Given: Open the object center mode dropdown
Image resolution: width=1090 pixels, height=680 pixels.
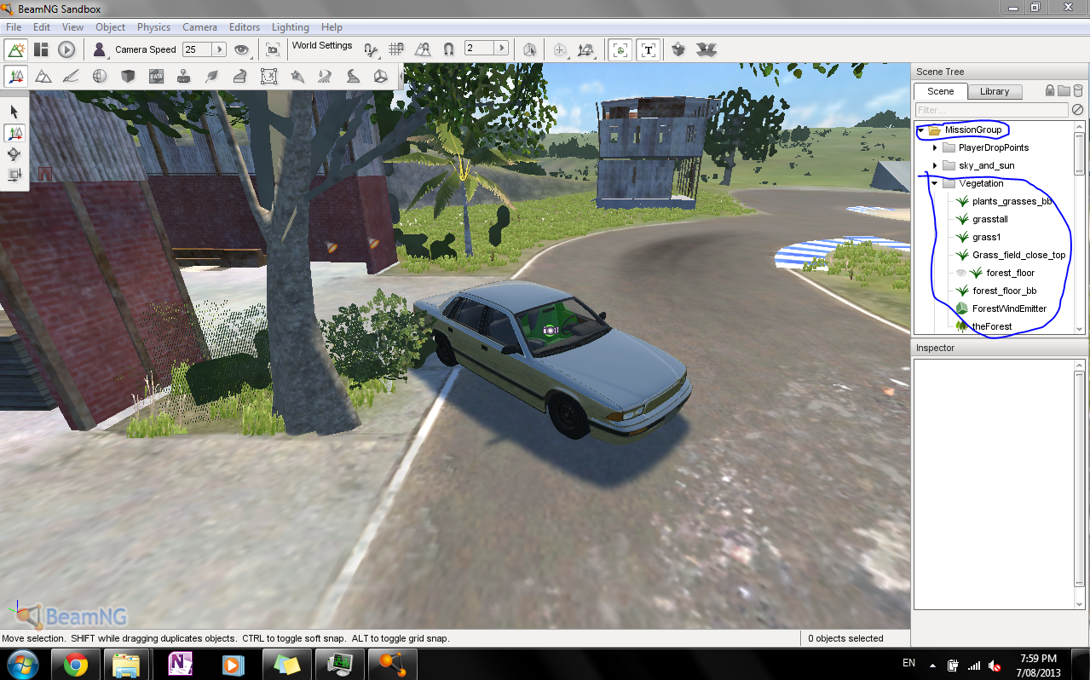Looking at the screenshot, I should tap(560, 49).
